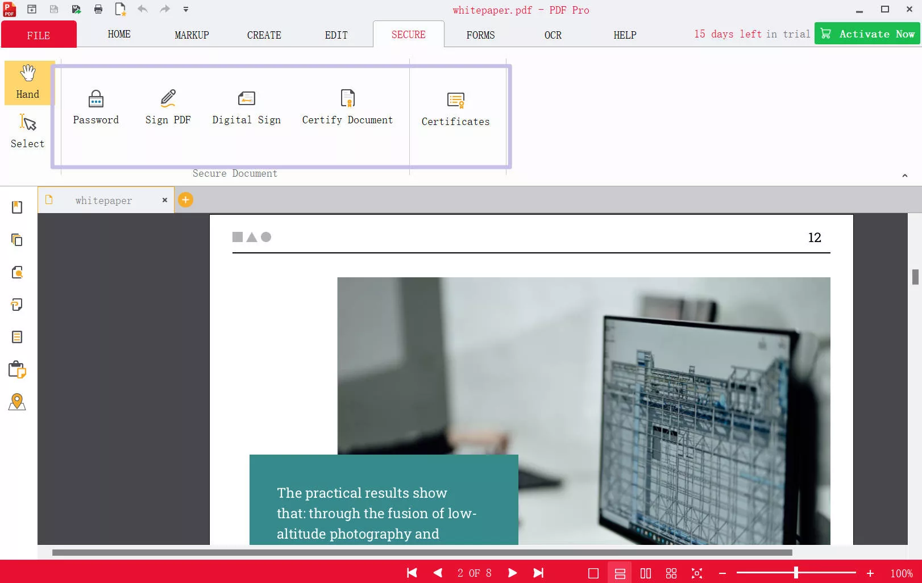This screenshot has height=583, width=922.
Task: Open the Digital Sign tool
Action: [246, 106]
